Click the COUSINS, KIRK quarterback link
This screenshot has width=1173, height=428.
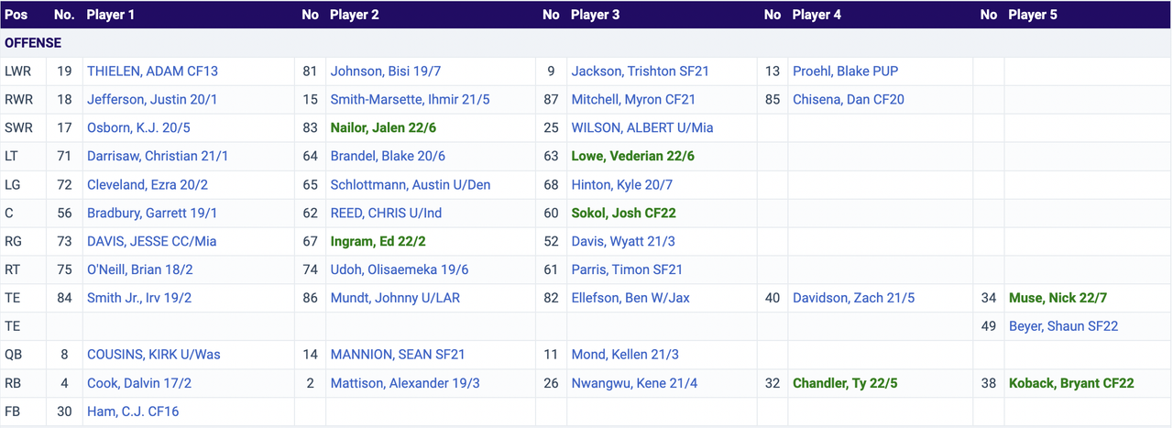(153, 355)
